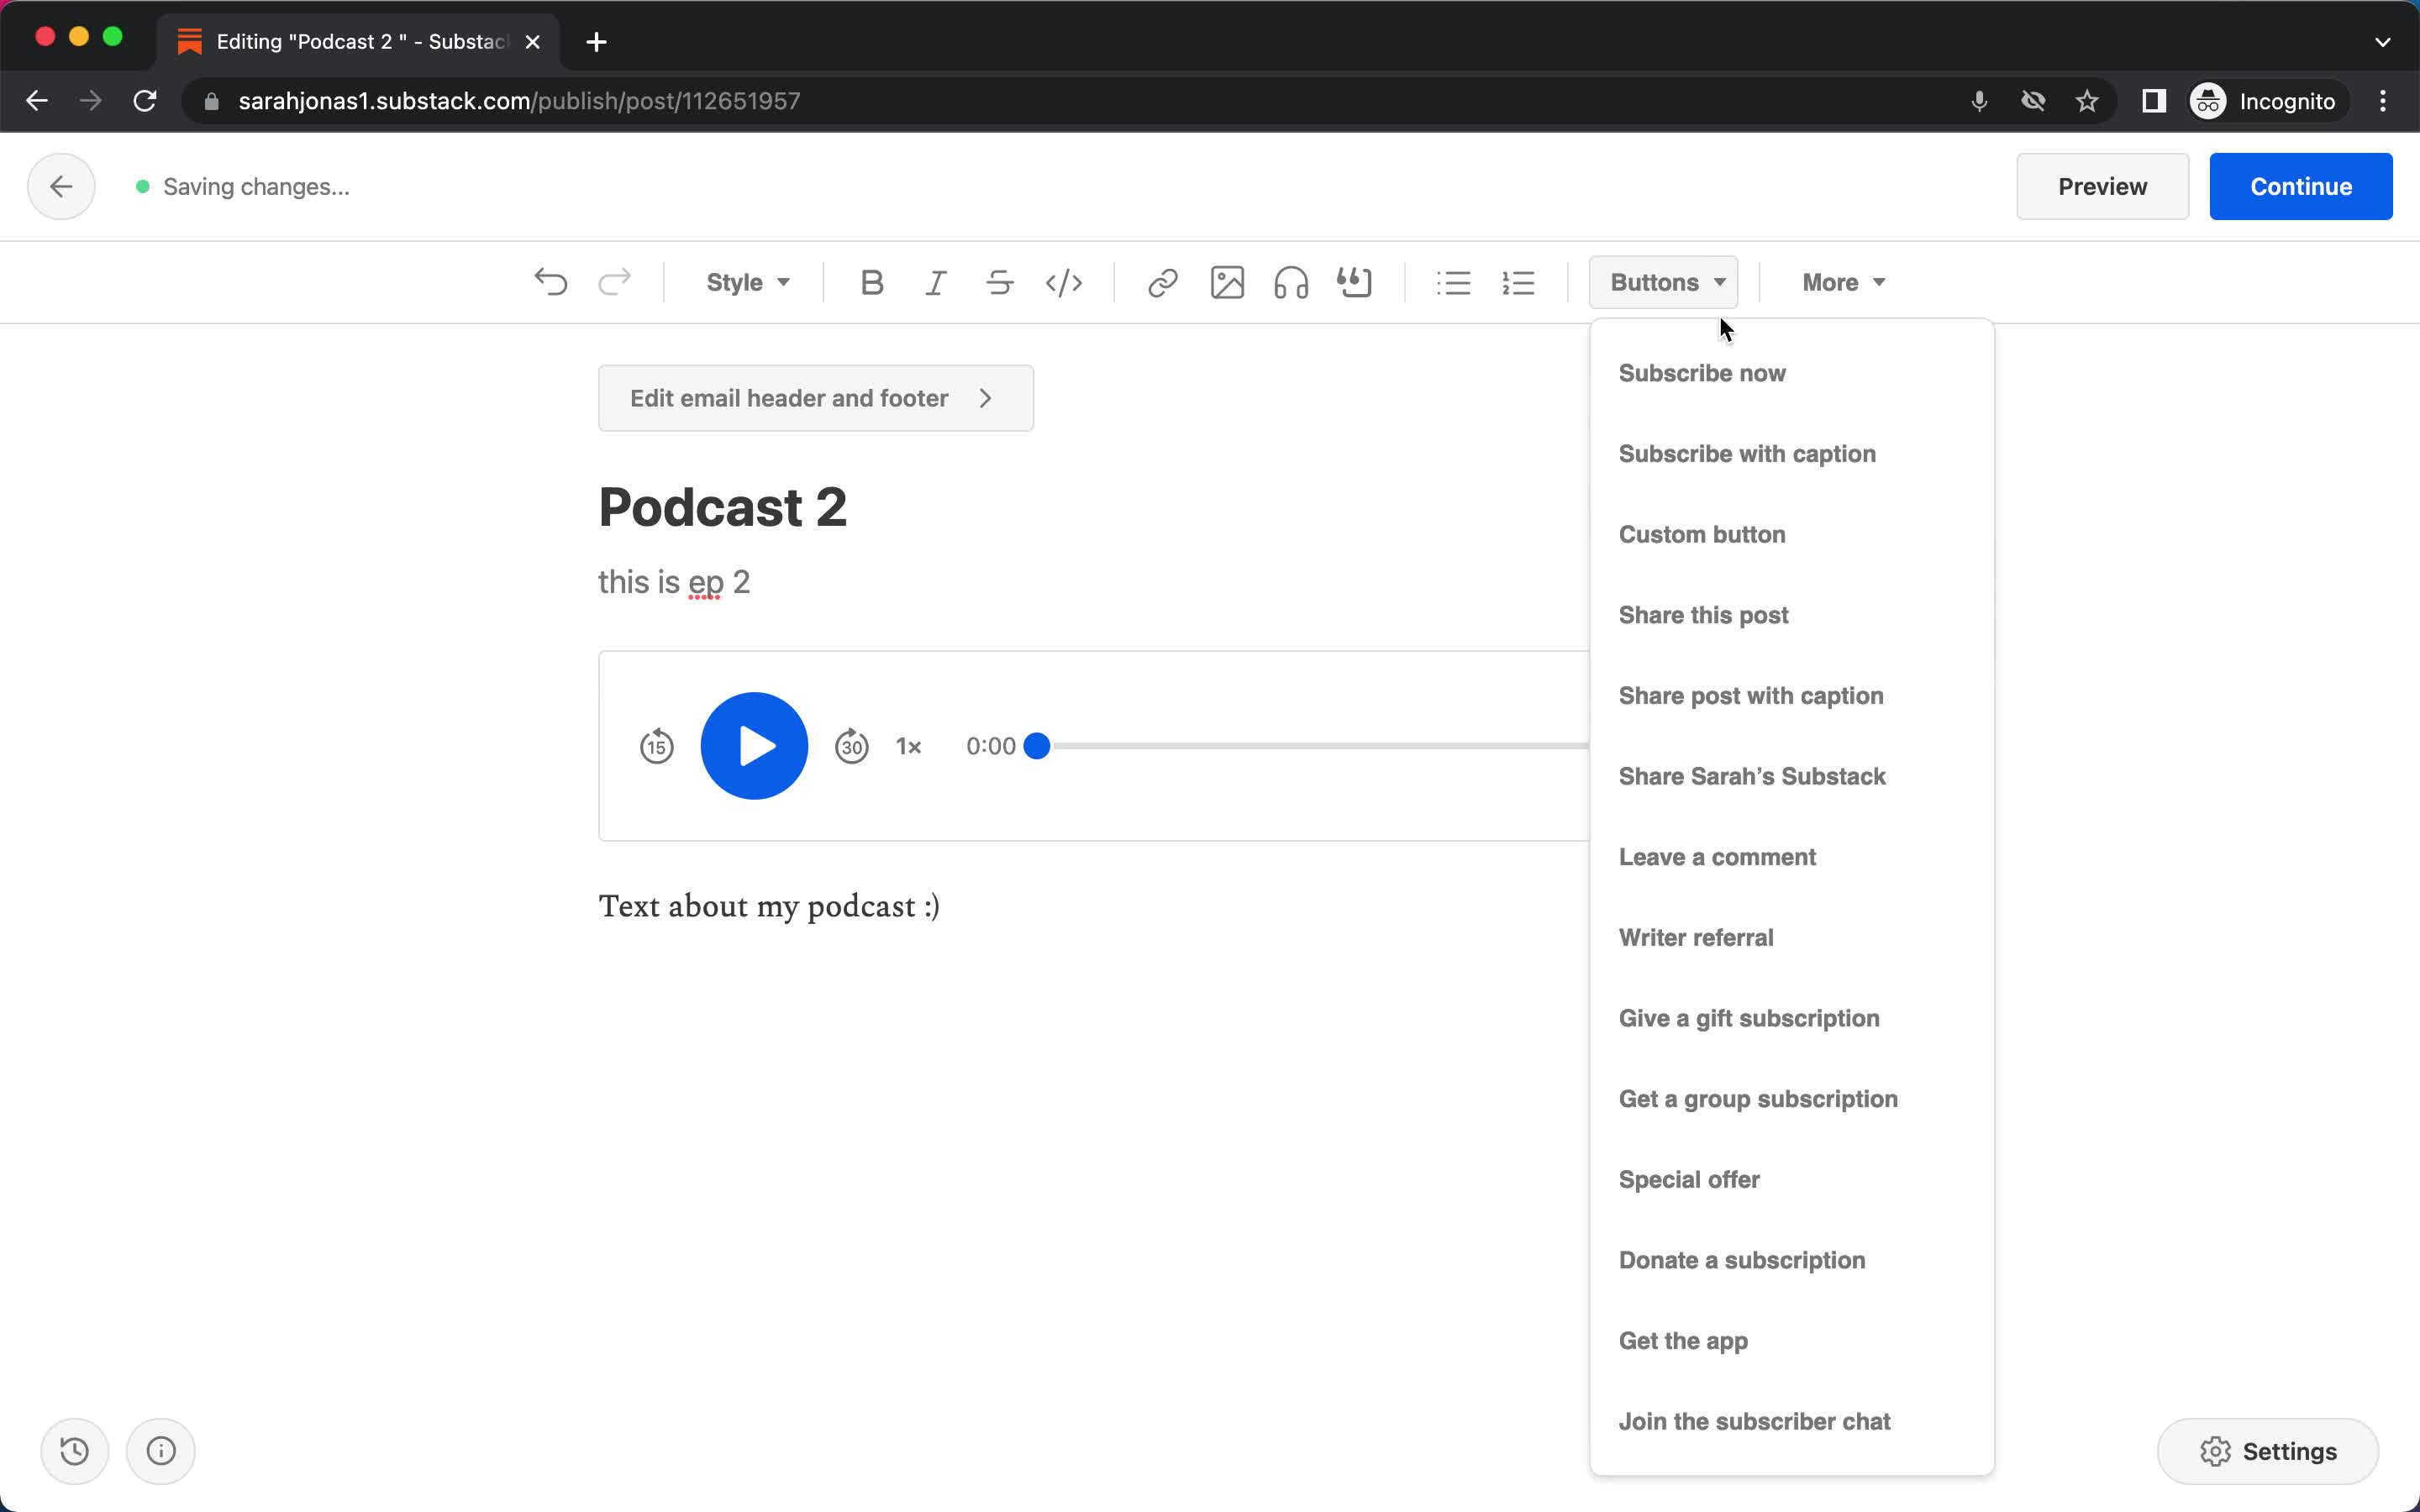Click the play button on podcast
The height and width of the screenshot is (1512, 2420).
[753, 746]
